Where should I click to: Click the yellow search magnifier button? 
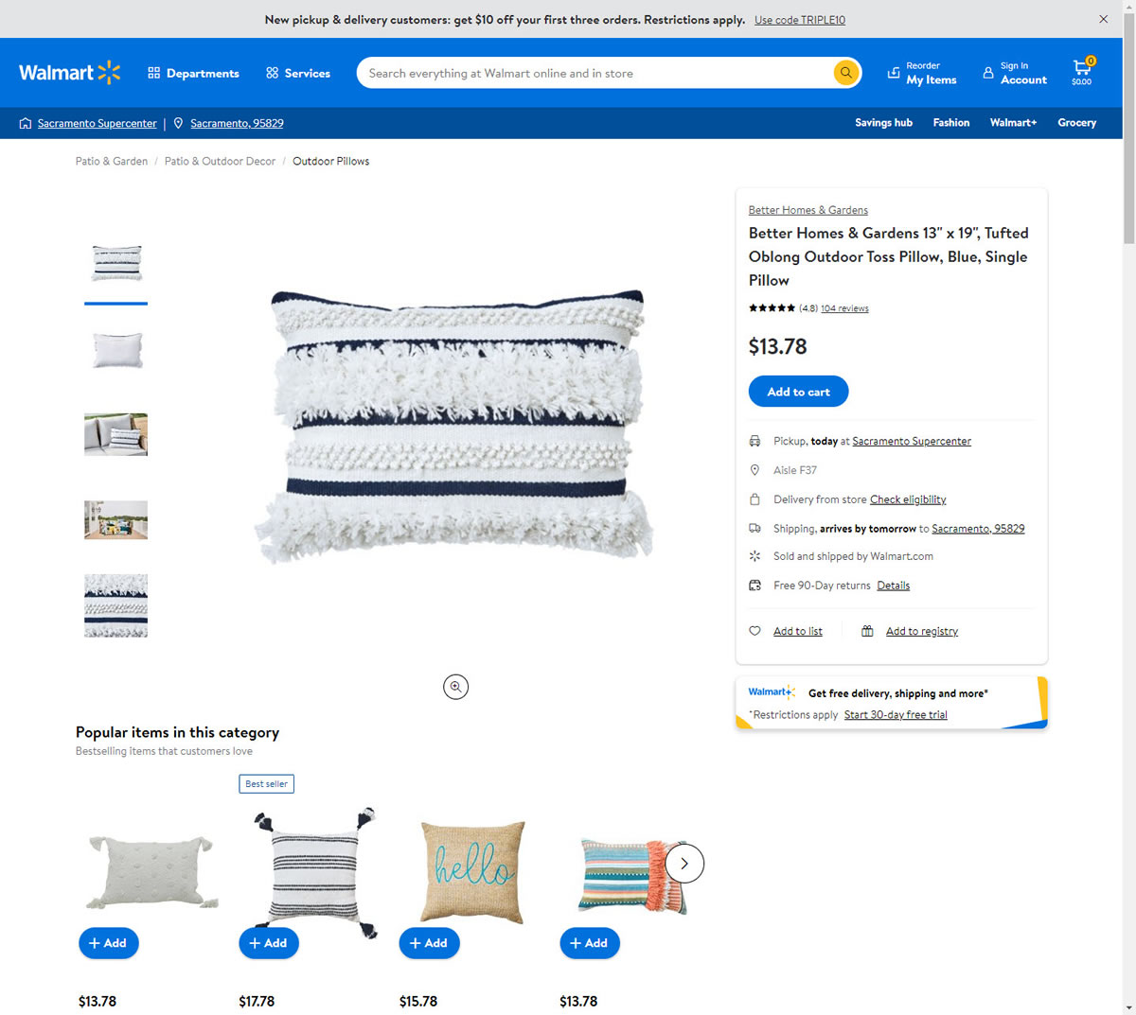(845, 73)
